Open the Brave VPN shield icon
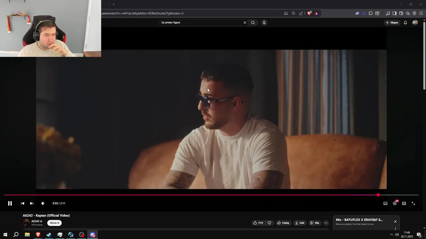This screenshot has height=239, width=426. tap(414, 13)
